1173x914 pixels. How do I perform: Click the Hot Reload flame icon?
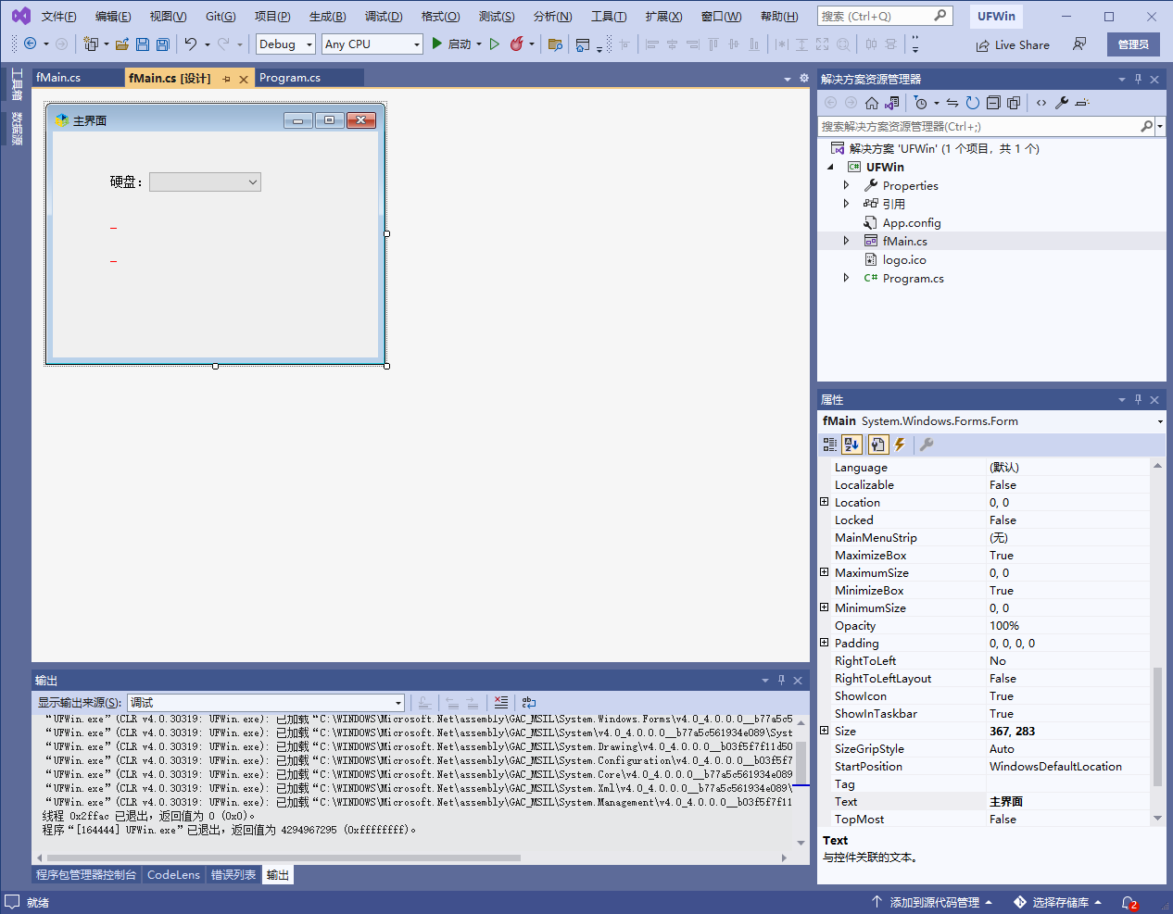[x=517, y=44]
